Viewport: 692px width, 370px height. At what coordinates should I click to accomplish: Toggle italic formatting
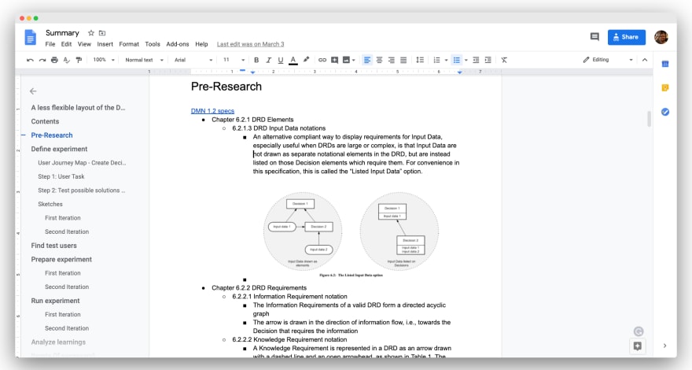[268, 60]
